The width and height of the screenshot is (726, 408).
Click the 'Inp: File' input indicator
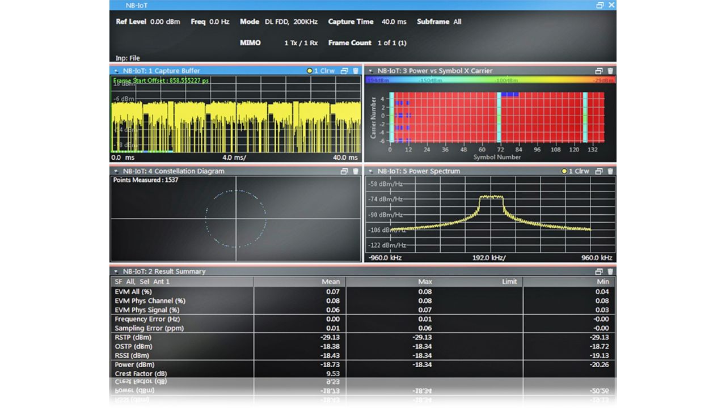point(128,58)
